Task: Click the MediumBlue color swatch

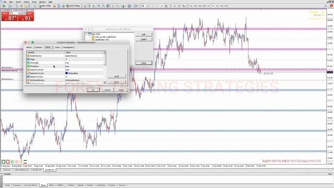Action: (66, 73)
